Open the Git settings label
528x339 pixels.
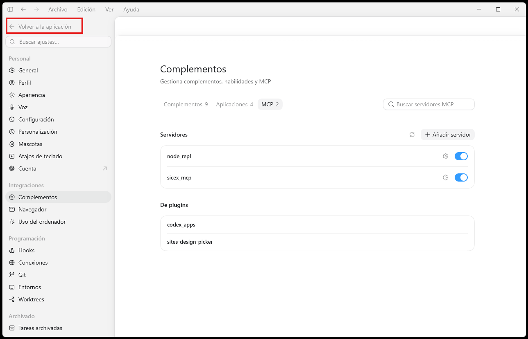(x=22, y=275)
